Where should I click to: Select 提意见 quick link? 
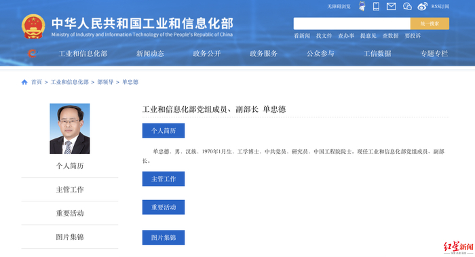(368, 36)
